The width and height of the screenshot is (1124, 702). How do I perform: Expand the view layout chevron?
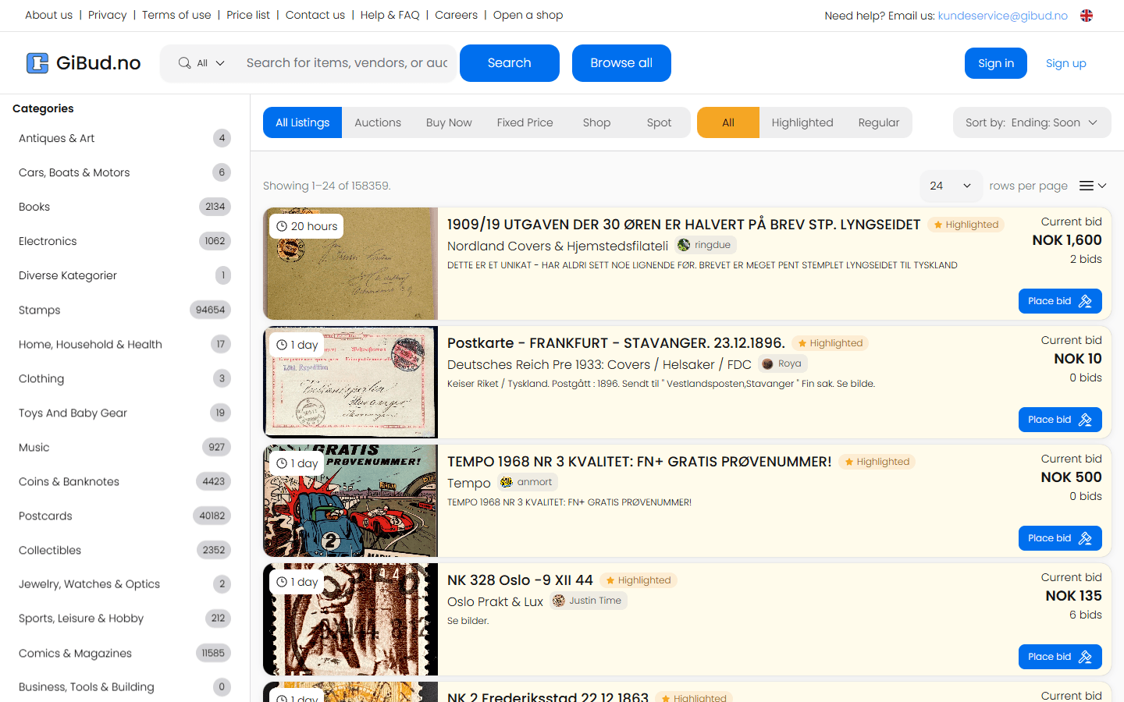click(x=1102, y=186)
